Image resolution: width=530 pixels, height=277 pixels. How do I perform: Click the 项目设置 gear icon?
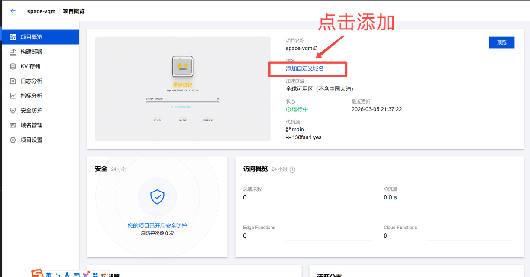click(x=13, y=140)
